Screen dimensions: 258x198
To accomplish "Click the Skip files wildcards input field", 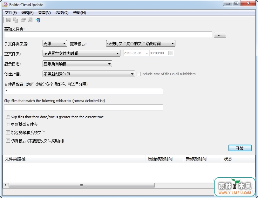I will click(x=84, y=107).
